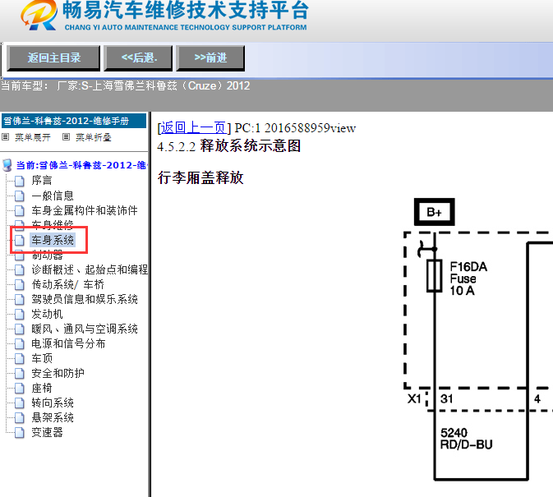Click the 4.5.2.2 释放系统示意图 heading
Viewport: 553px width, 497px height.
pyautogui.click(x=229, y=146)
